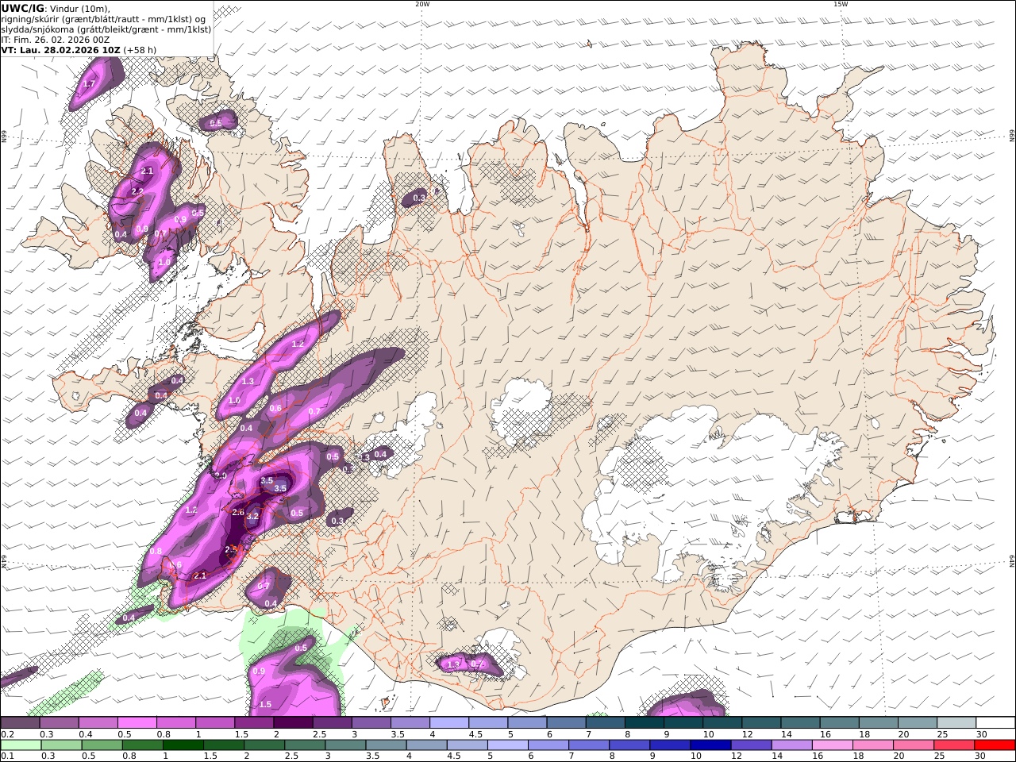Click the 2.9 precipitation value on the map
The width and height of the screenshot is (1016, 762).
pyautogui.click(x=221, y=476)
